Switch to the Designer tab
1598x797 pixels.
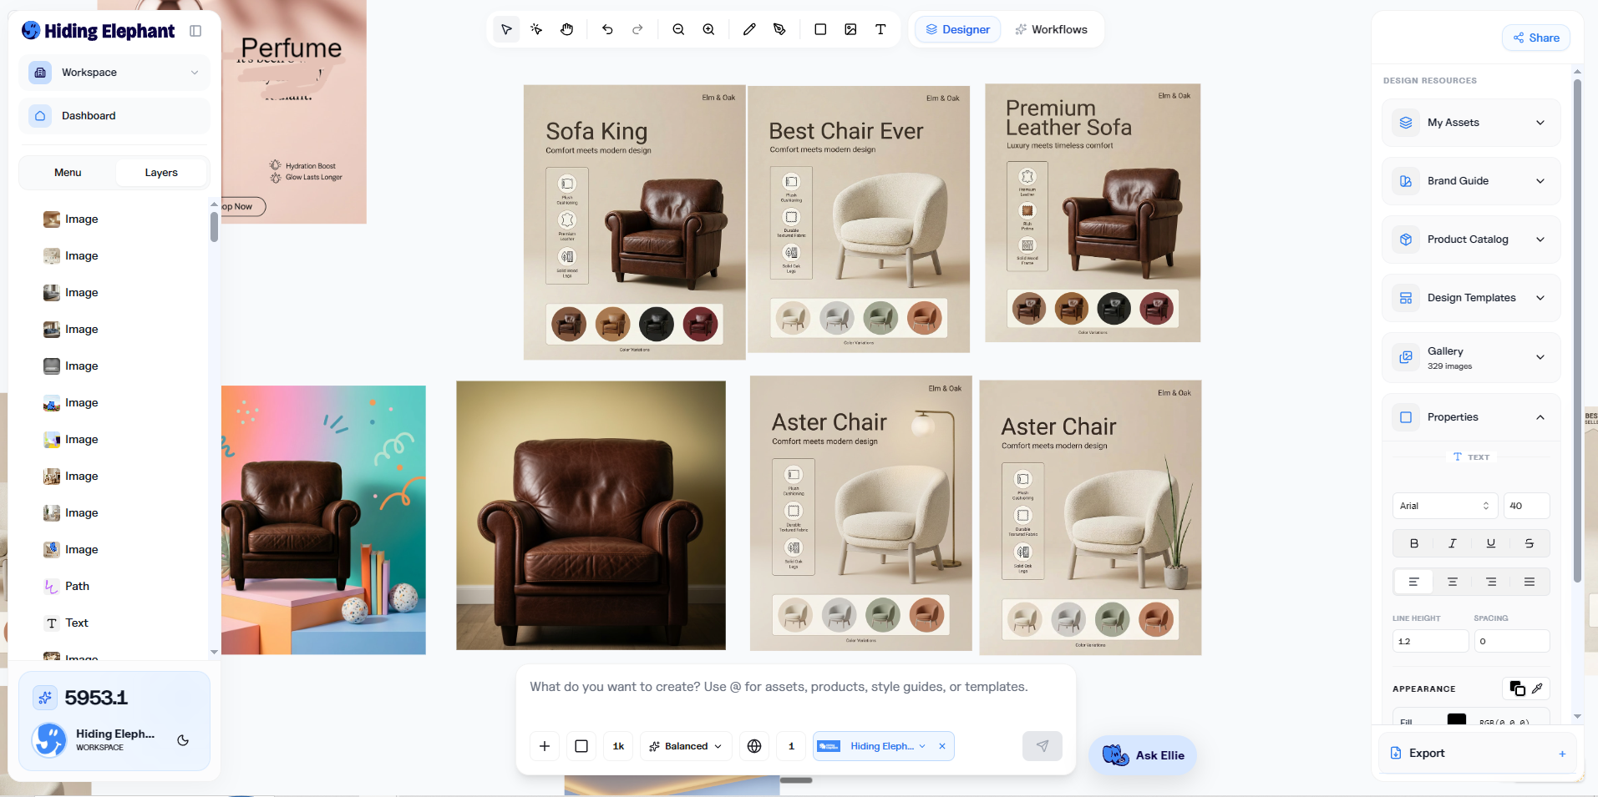point(957,29)
